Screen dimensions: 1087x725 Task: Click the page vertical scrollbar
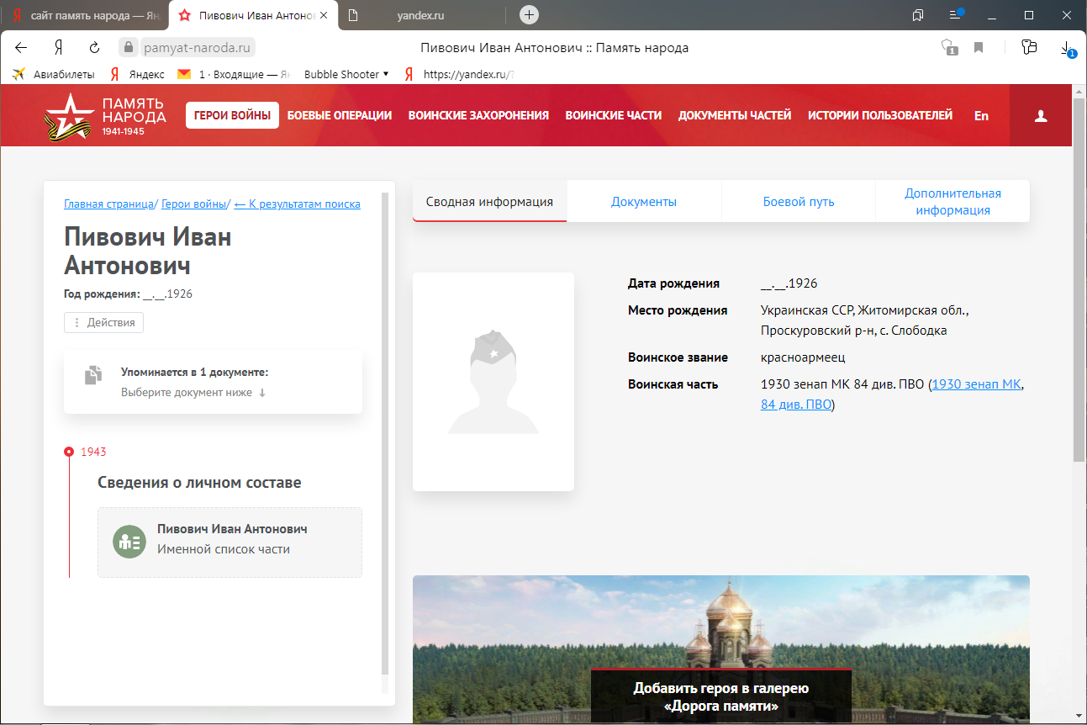point(1079,278)
